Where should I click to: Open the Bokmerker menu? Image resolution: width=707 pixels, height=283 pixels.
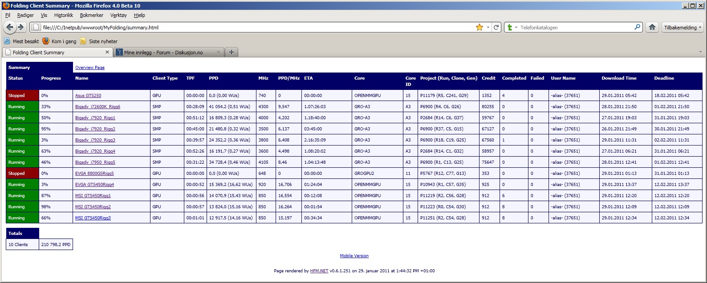tap(92, 15)
